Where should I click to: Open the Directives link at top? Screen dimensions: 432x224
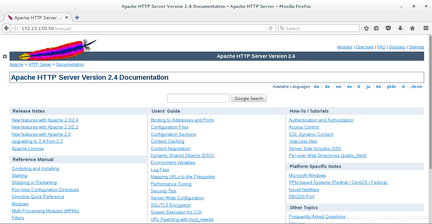[365, 47]
